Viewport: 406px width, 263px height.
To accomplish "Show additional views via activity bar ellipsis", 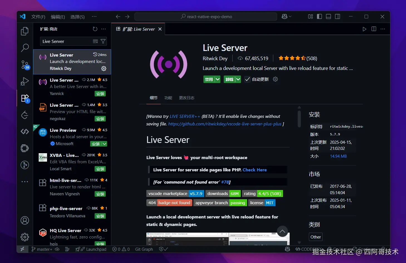I will (x=25, y=182).
